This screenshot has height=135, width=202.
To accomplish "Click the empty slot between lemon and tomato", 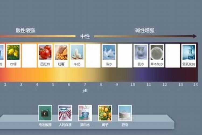I will coord(29,56).
